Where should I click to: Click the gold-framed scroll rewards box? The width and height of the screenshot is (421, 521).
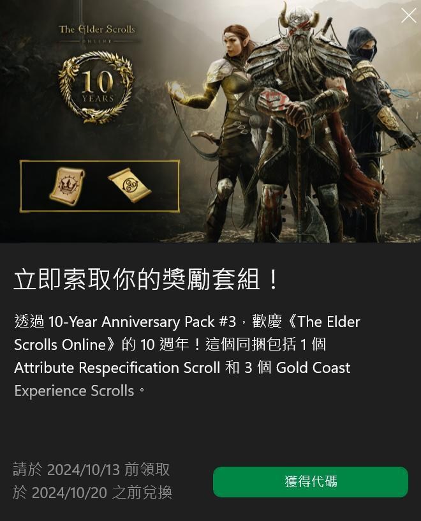(x=100, y=186)
